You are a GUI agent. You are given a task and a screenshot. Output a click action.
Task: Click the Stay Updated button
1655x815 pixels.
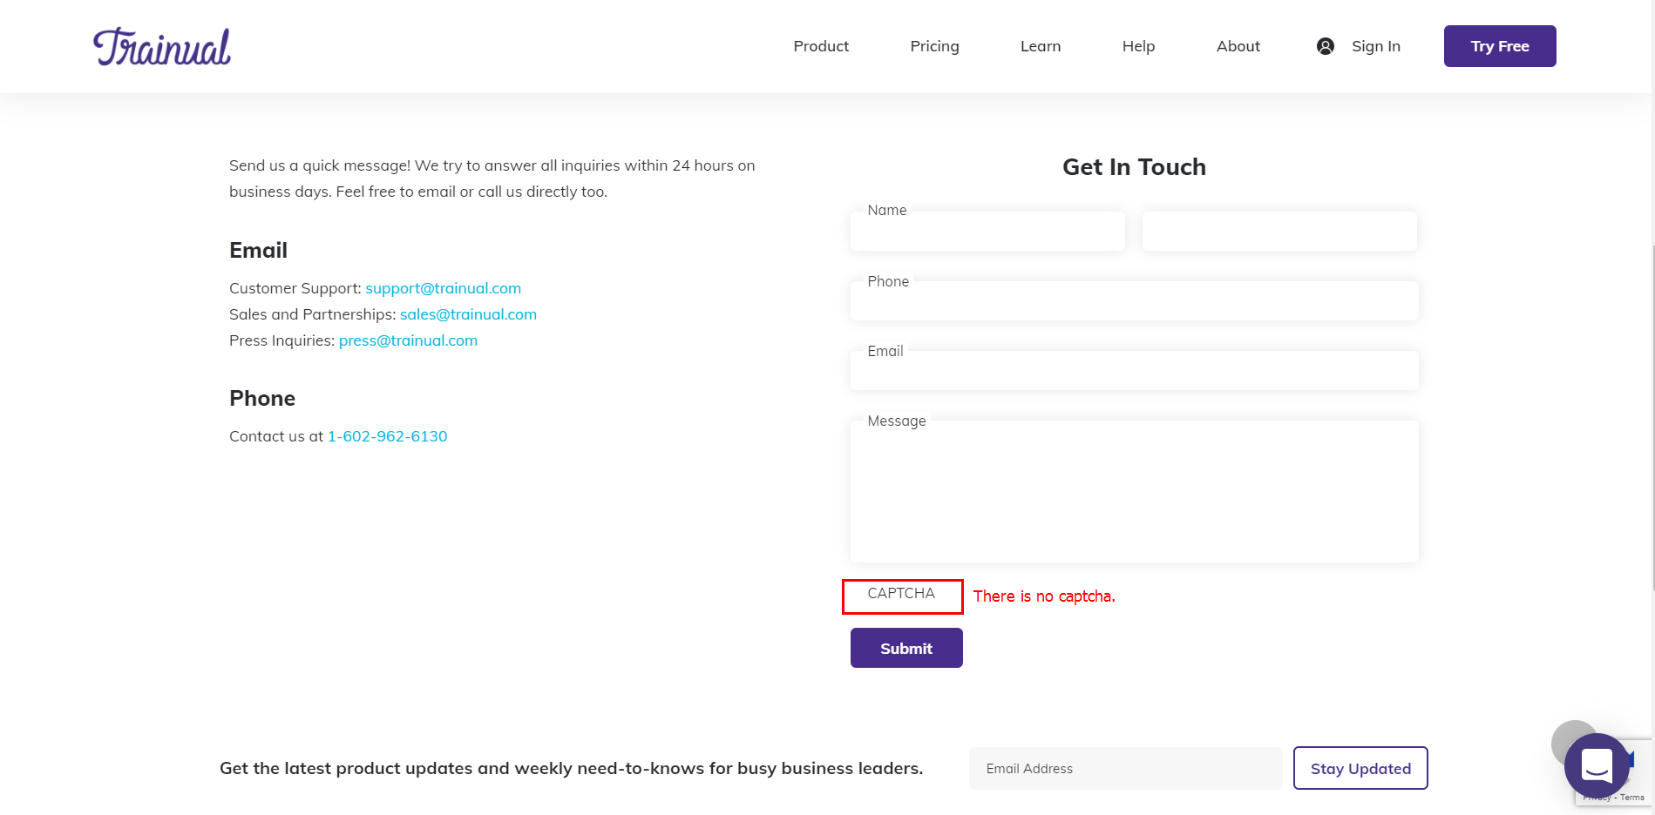pos(1360,768)
